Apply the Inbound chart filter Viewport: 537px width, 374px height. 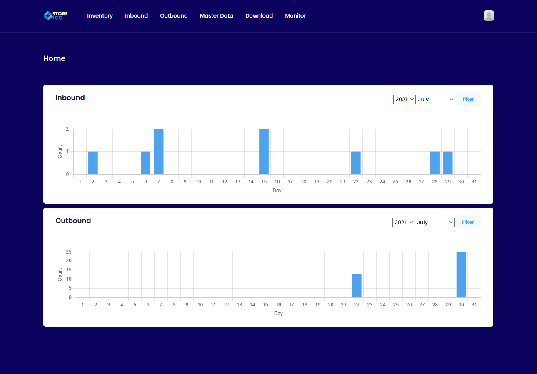(x=468, y=99)
